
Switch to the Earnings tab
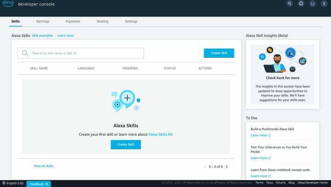43,21
